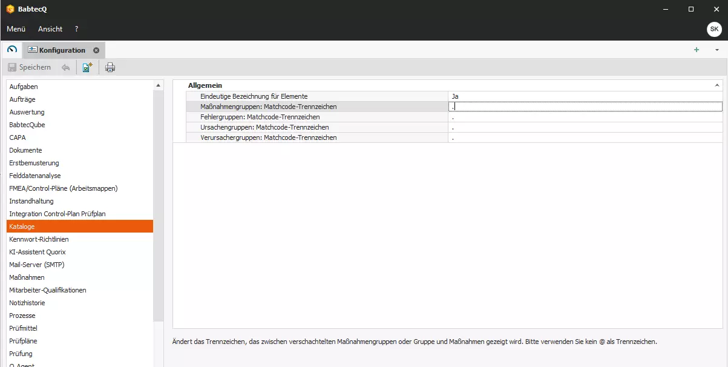This screenshot has height=367, width=728.
Task: Select Prüfung in the category list
Action: click(x=80, y=354)
